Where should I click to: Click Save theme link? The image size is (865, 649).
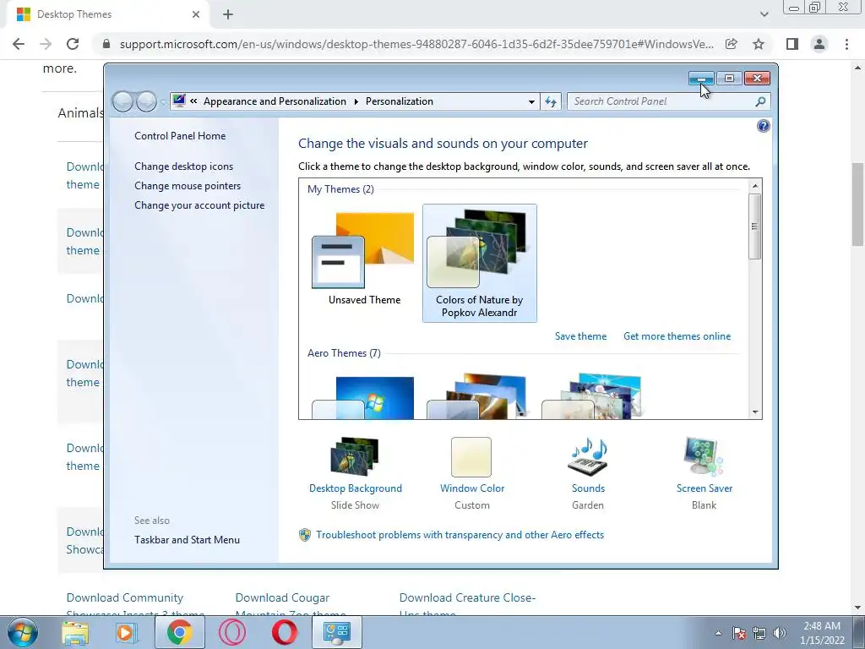pos(580,336)
